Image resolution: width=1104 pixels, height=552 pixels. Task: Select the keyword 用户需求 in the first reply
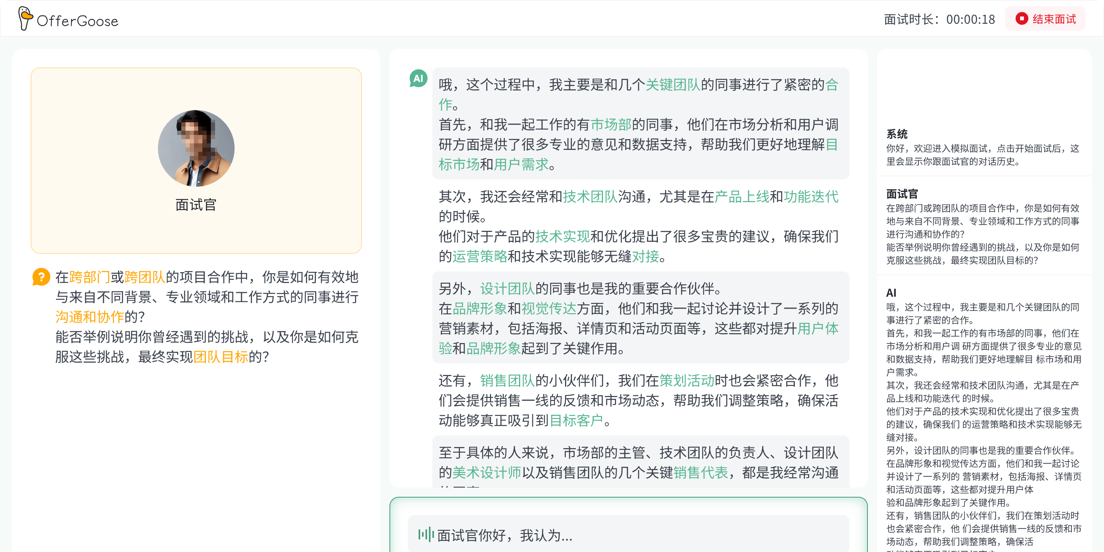tap(522, 164)
